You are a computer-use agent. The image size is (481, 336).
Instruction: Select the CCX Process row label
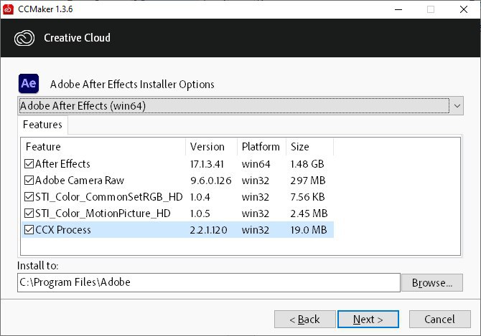pos(63,230)
